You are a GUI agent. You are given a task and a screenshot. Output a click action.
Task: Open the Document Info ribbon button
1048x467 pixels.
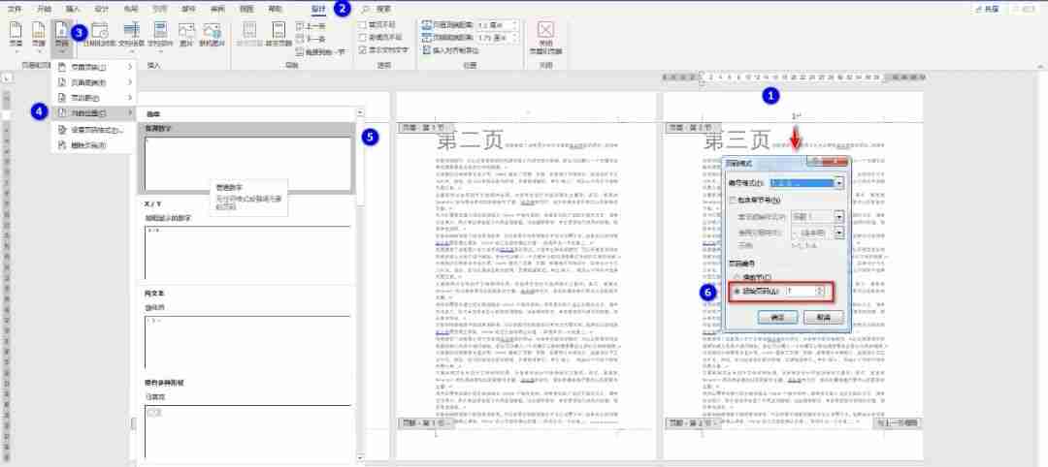(x=132, y=35)
